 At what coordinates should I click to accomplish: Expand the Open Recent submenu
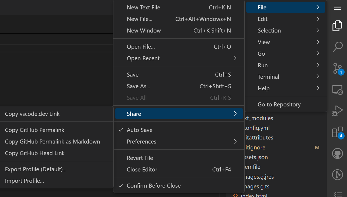179,58
